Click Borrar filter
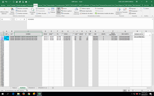The image size is (154, 96). 64,8
